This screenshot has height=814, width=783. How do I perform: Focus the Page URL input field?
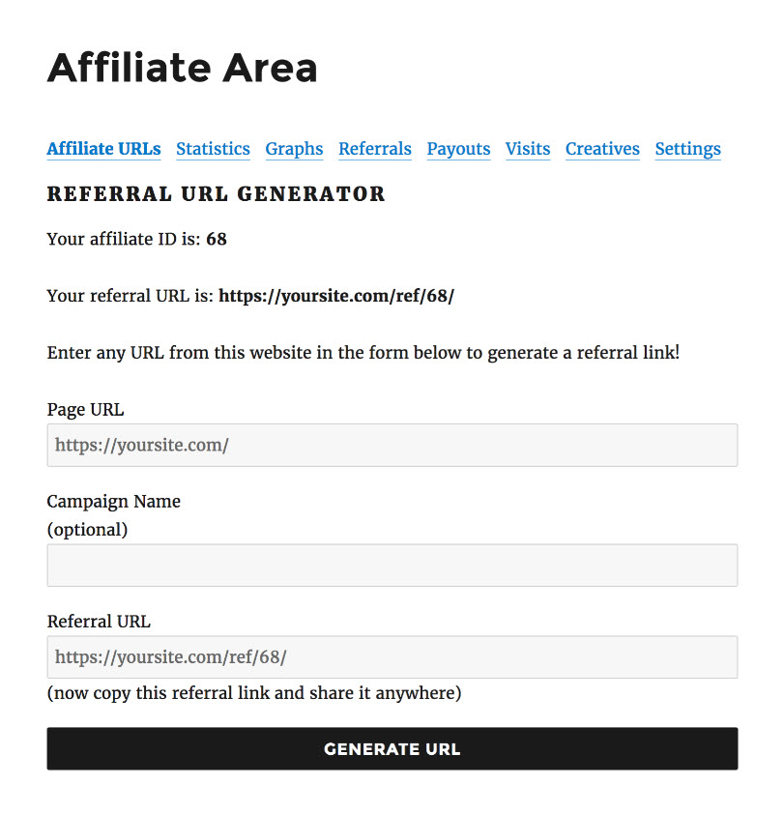click(392, 445)
